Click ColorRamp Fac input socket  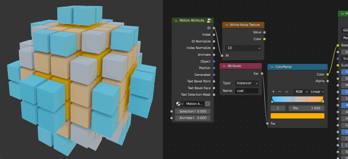pyautogui.click(x=267, y=124)
